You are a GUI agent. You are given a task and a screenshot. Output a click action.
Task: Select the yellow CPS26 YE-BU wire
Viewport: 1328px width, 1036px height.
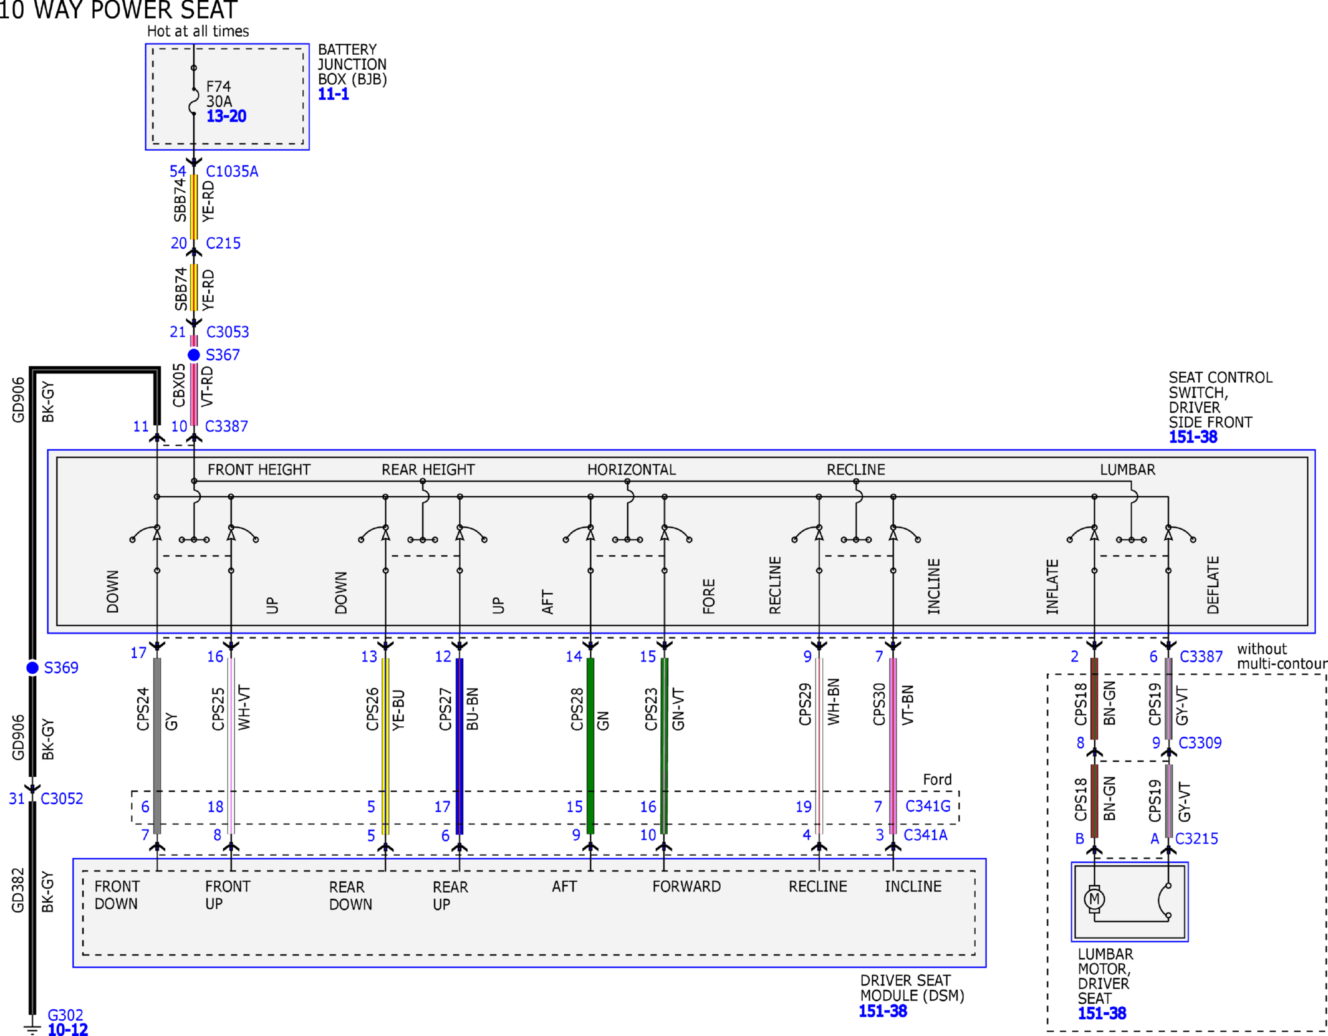click(385, 746)
